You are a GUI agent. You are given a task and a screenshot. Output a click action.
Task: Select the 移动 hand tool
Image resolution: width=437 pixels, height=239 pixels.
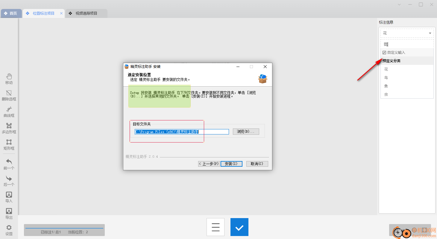[x=9, y=79]
